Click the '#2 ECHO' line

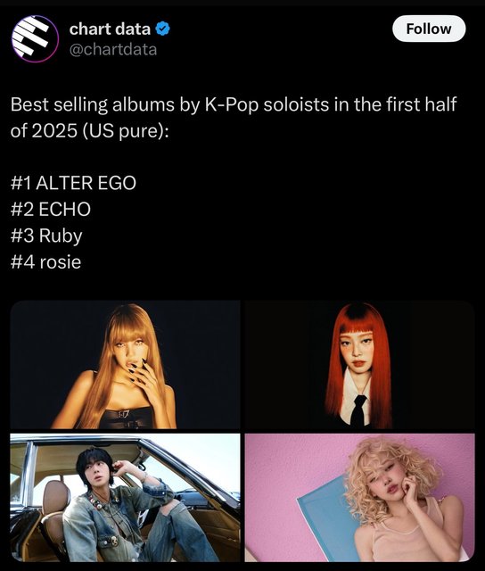[51, 210]
